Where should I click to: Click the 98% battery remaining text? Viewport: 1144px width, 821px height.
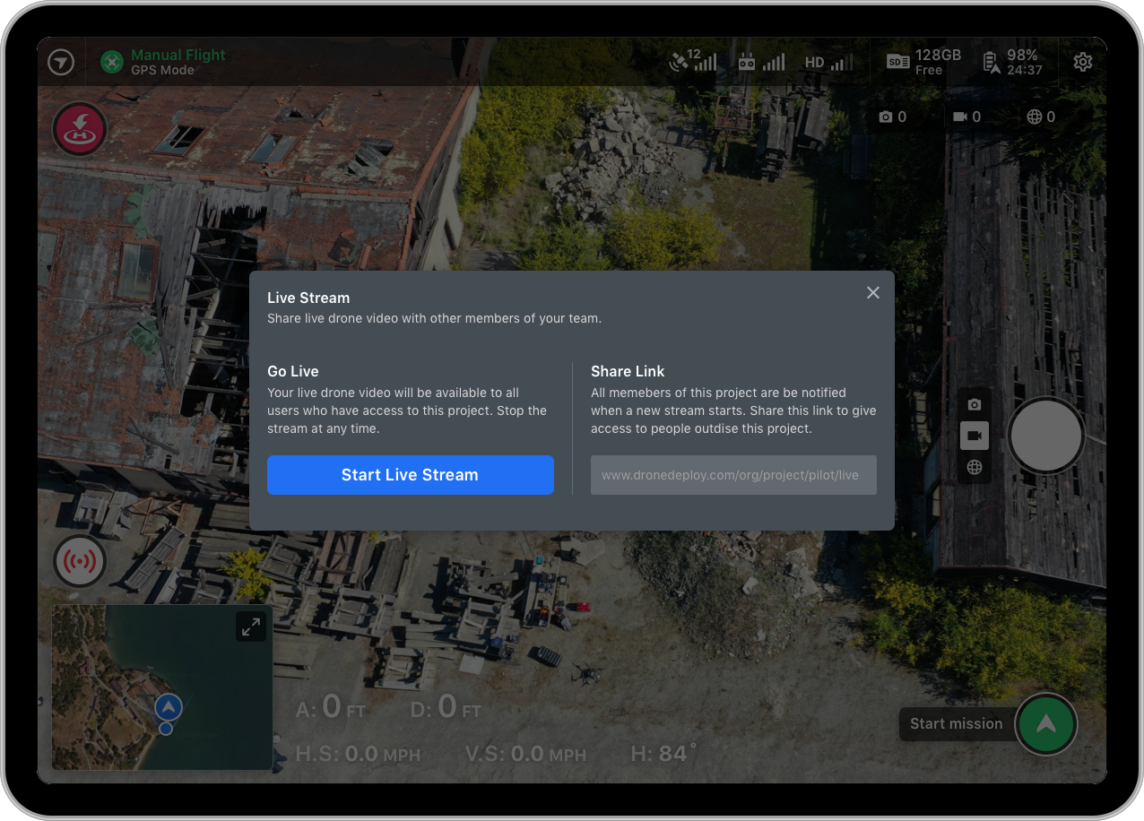[x=1024, y=62]
